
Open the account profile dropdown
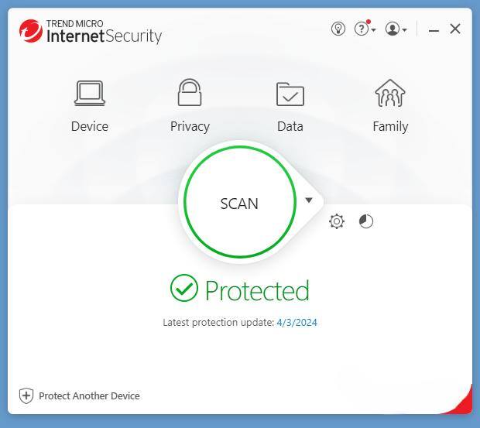click(396, 29)
